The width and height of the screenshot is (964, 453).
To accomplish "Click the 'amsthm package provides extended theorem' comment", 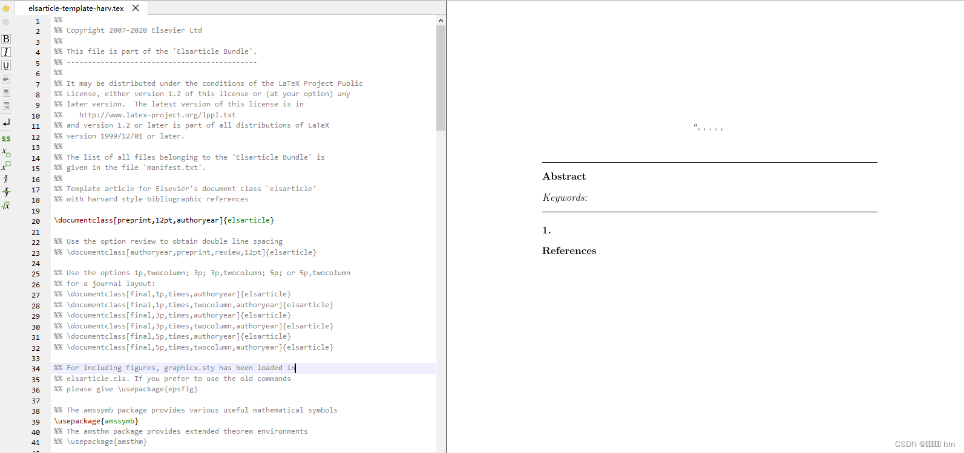I will [181, 431].
